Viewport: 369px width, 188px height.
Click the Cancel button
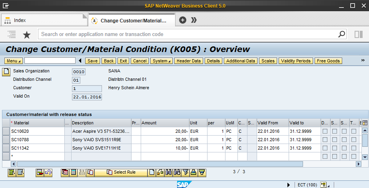[140, 61]
